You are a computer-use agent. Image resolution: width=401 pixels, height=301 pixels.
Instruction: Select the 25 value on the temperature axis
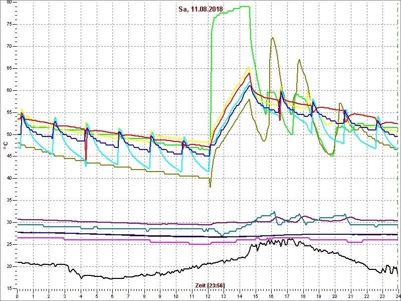10,244
